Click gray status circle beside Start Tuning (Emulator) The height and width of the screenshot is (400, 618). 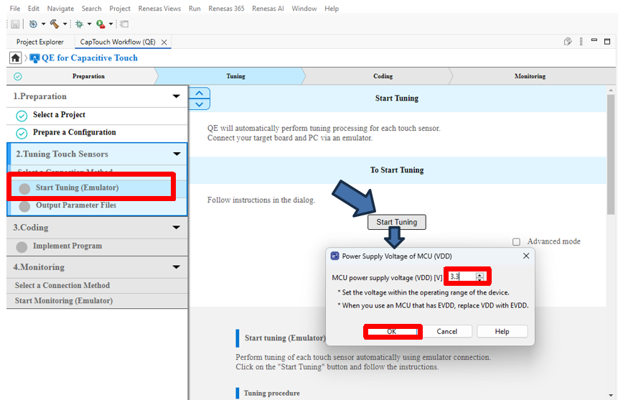[24, 189]
